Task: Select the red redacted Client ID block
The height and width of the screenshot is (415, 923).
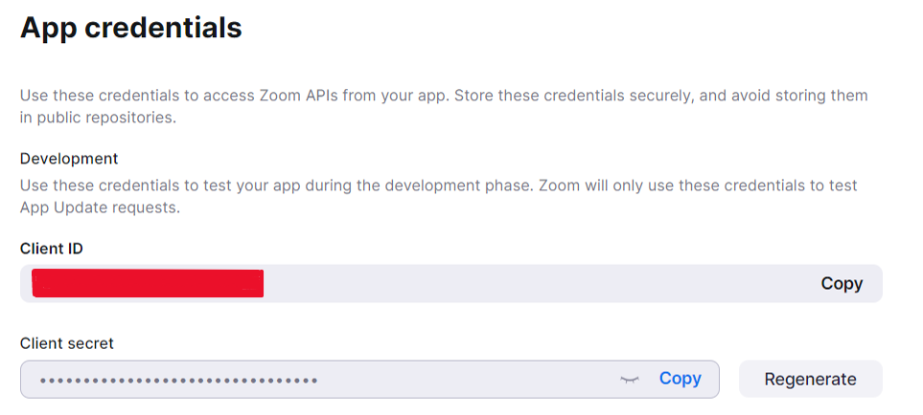Action: [148, 283]
